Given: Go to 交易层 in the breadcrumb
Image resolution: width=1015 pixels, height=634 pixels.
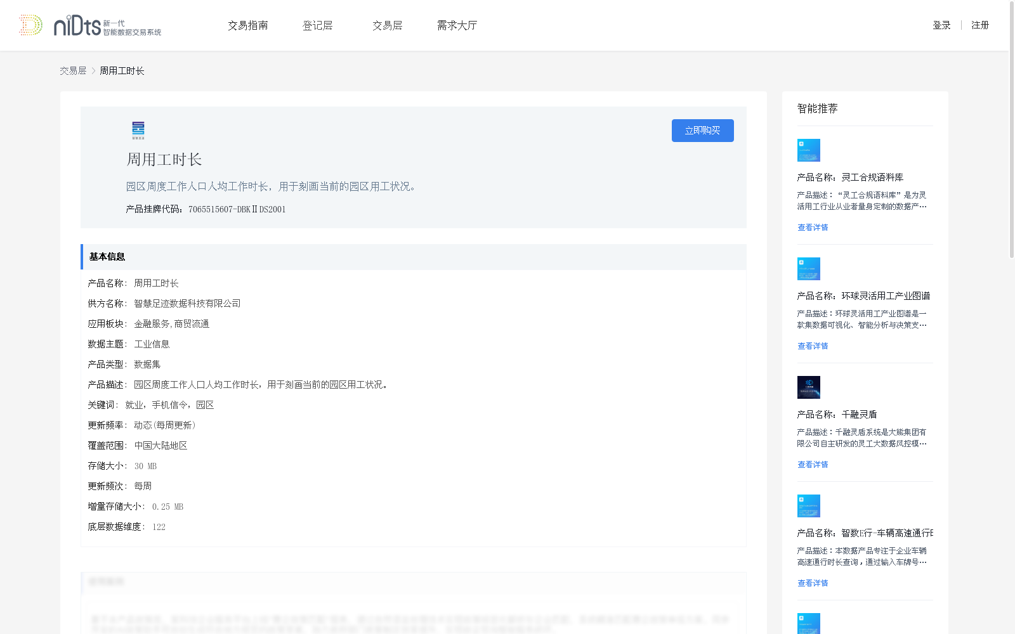Looking at the screenshot, I should tap(73, 71).
